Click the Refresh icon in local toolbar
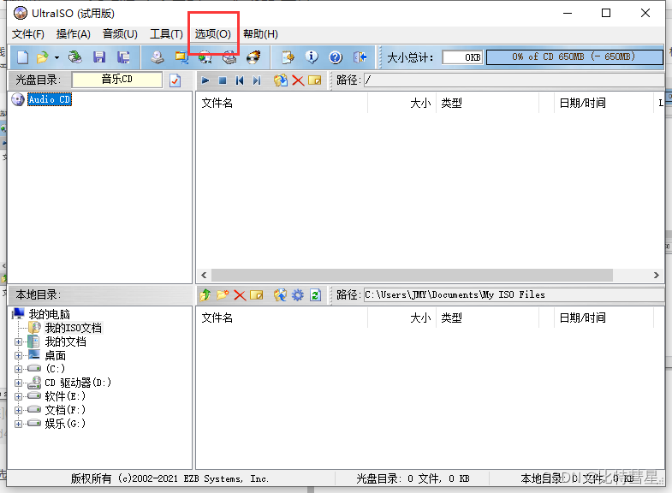The width and height of the screenshot is (672, 493). [315, 295]
